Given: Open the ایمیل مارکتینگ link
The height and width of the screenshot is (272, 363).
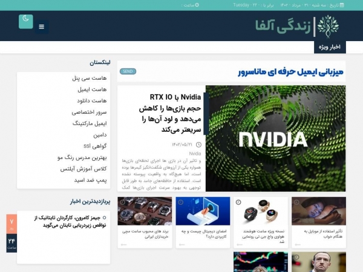Looking at the screenshot, I should click(x=90, y=123).
